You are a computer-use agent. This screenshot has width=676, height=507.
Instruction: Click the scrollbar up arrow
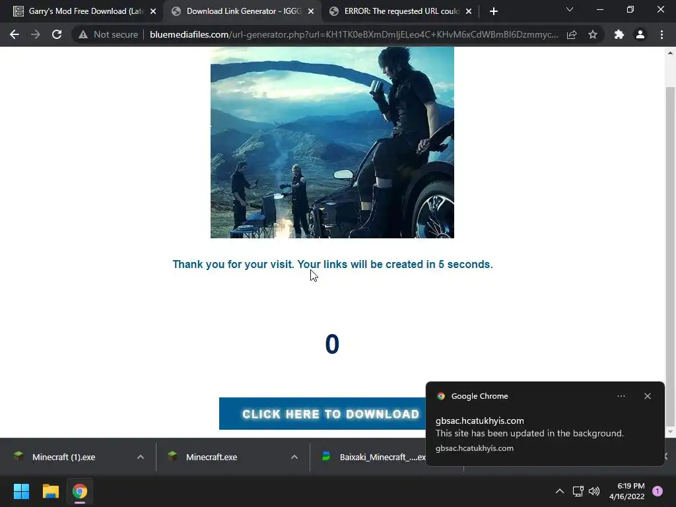click(x=671, y=53)
